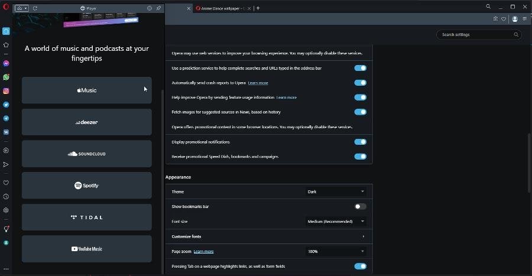This screenshot has height=276, width=532.
Task: Open the Messenger sidebar icon
Action: click(x=6, y=63)
